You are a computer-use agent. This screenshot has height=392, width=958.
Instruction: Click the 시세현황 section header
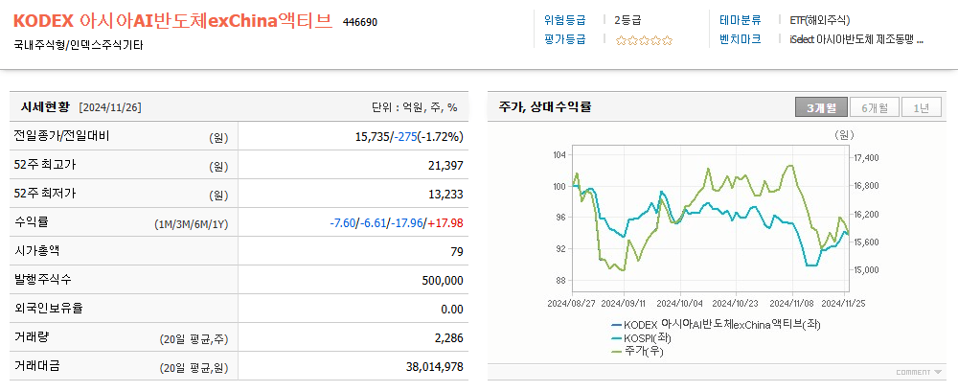pos(47,107)
